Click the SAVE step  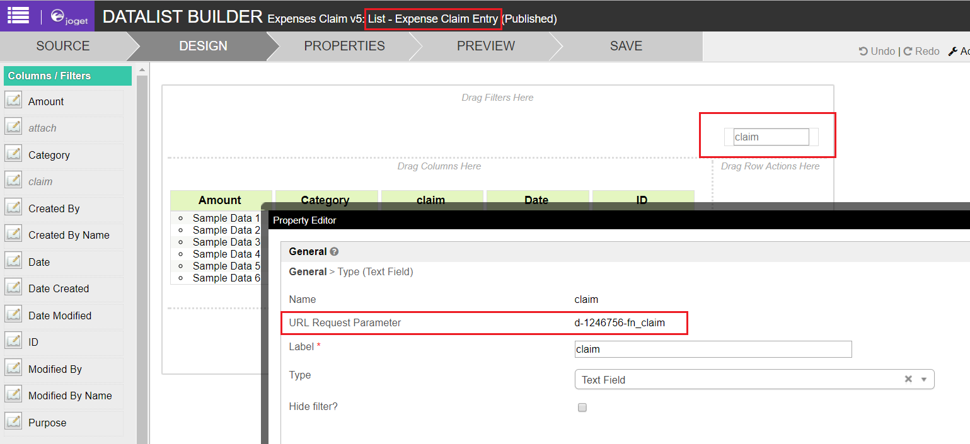(x=626, y=46)
